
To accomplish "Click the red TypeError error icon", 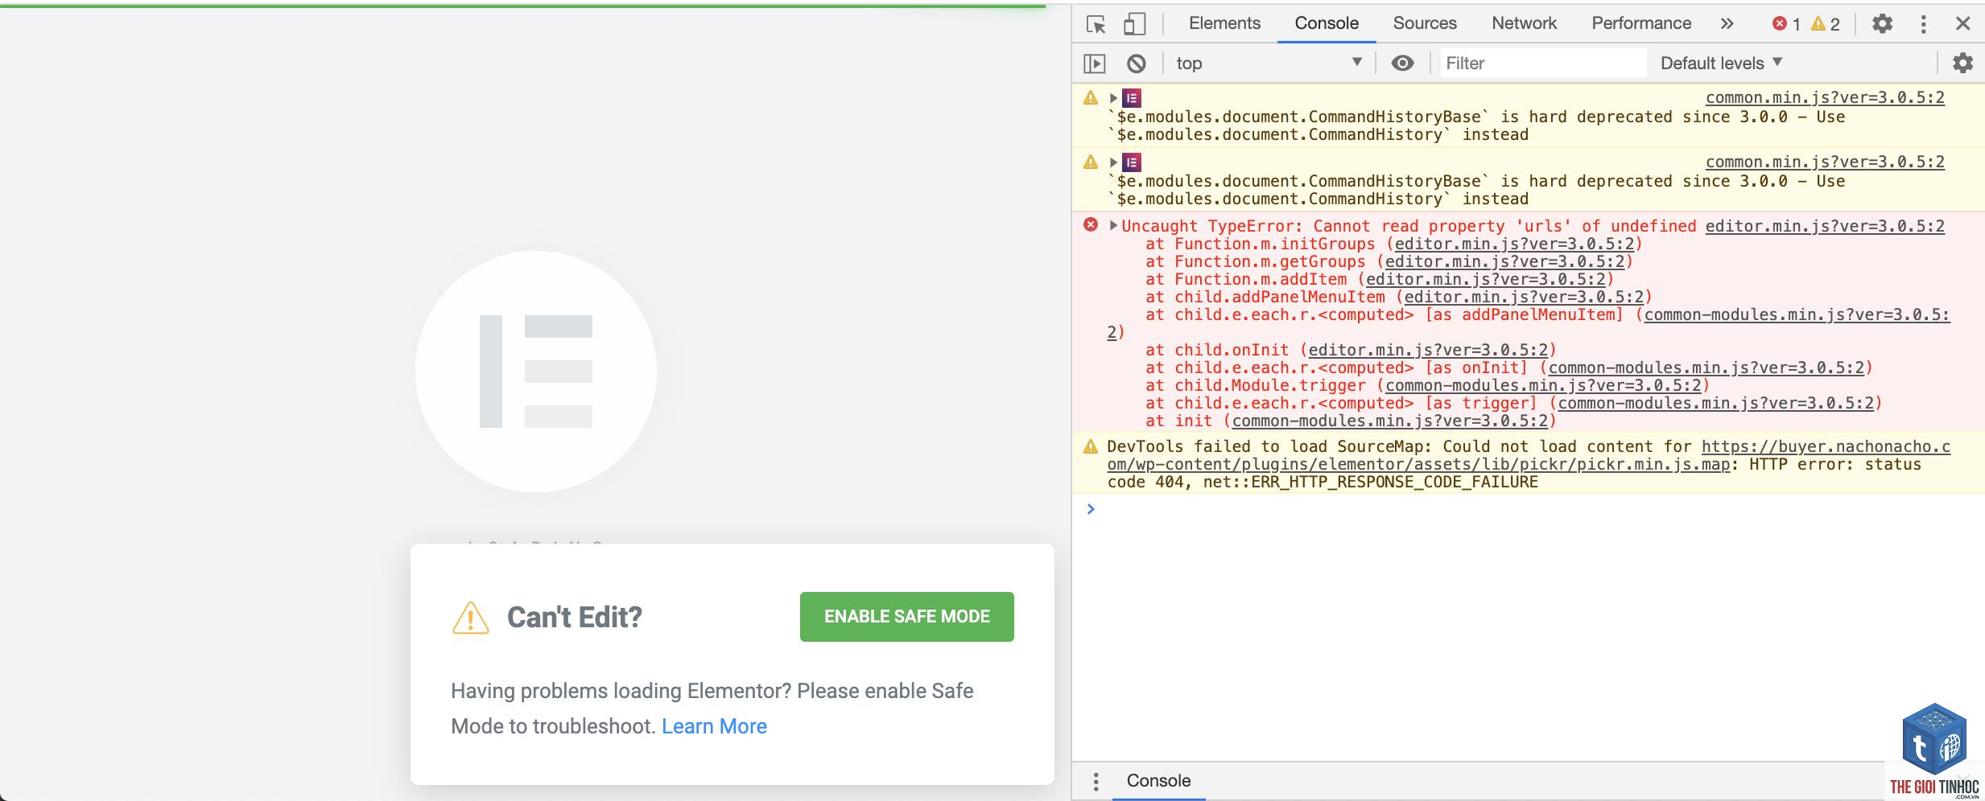I will tap(1091, 224).
